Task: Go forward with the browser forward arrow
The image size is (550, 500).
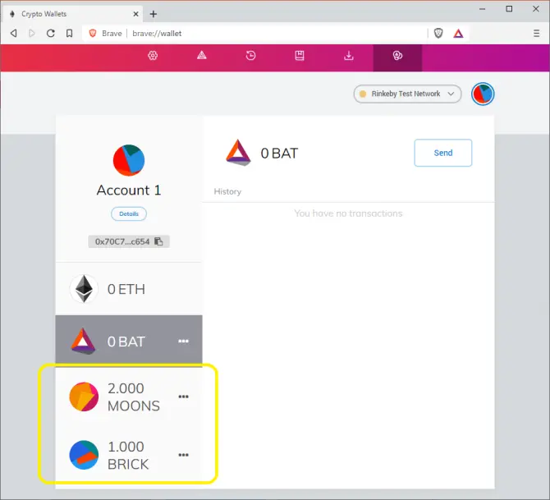Action: 32,34
